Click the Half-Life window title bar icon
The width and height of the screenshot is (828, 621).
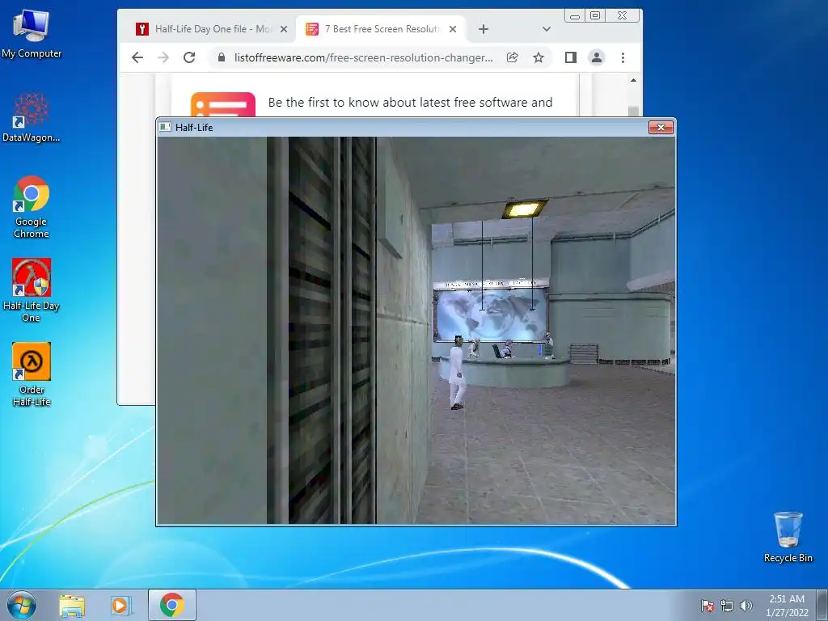(165, 127)
